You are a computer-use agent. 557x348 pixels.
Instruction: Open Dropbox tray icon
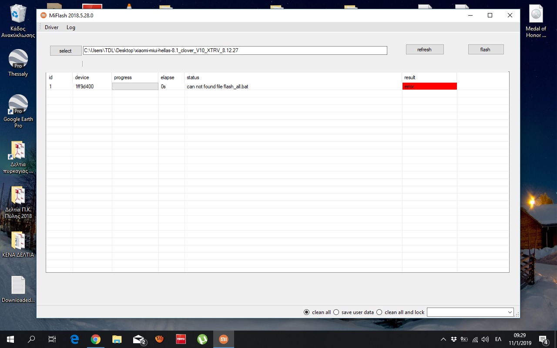(454, 339)
